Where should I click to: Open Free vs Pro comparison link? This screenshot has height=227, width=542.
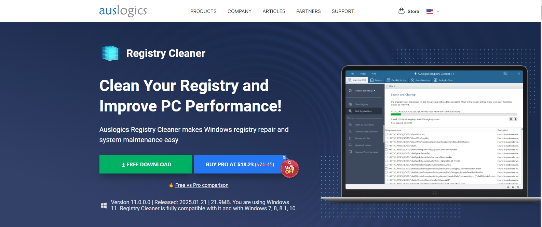click(x=202, y=185)
